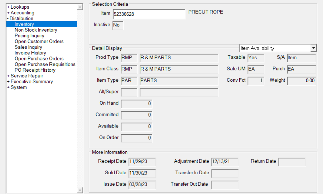The width and height of the screenshot is (323, 194).
Task: Click the On Order quantity field
Action: (x=137, y=138)
